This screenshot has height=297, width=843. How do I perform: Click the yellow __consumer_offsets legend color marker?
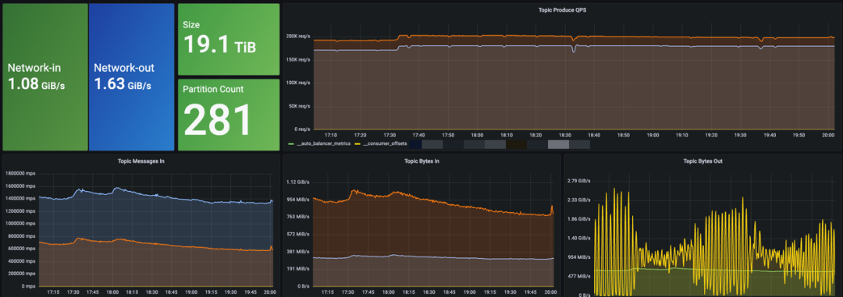click(358, 144)
